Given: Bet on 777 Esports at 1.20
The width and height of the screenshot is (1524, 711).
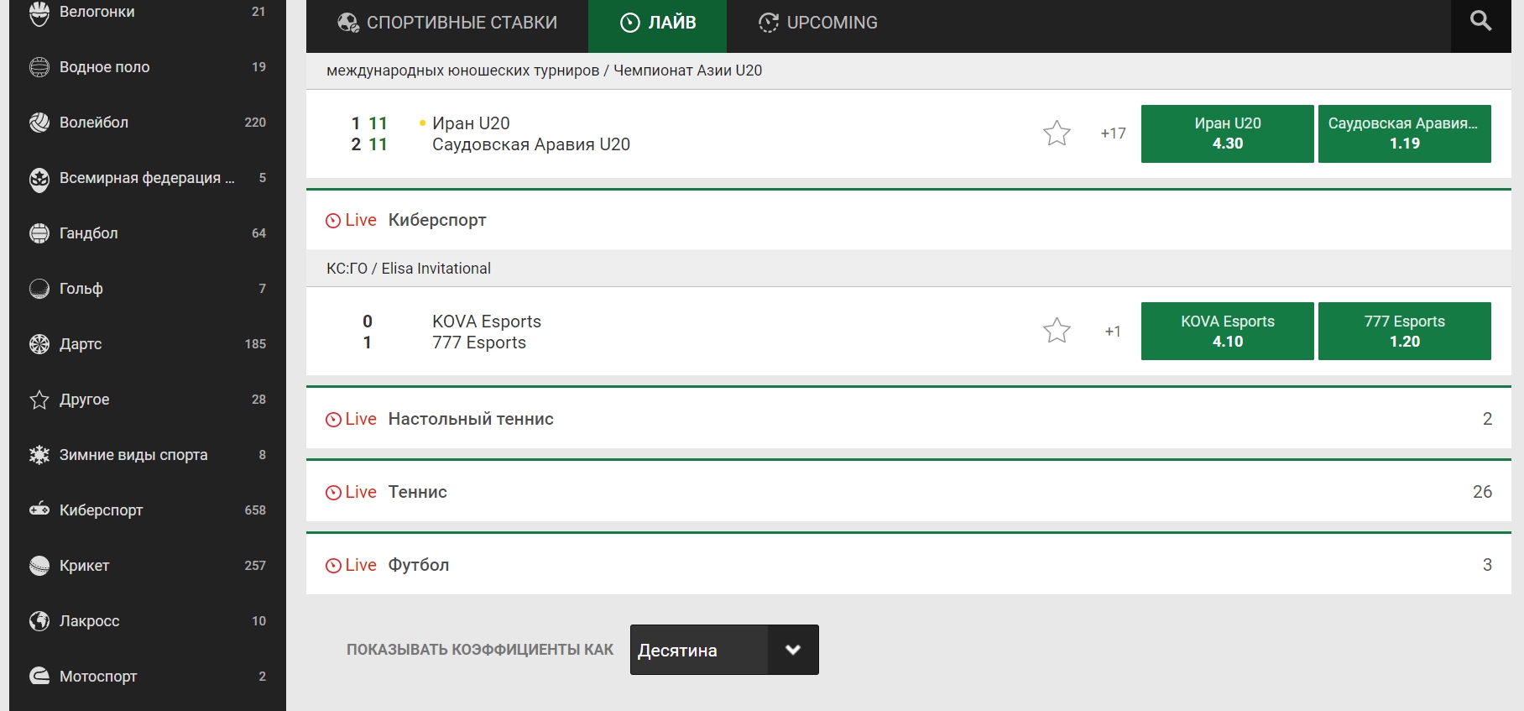Looking at the screenshot, I should [x=1404, y=332].
